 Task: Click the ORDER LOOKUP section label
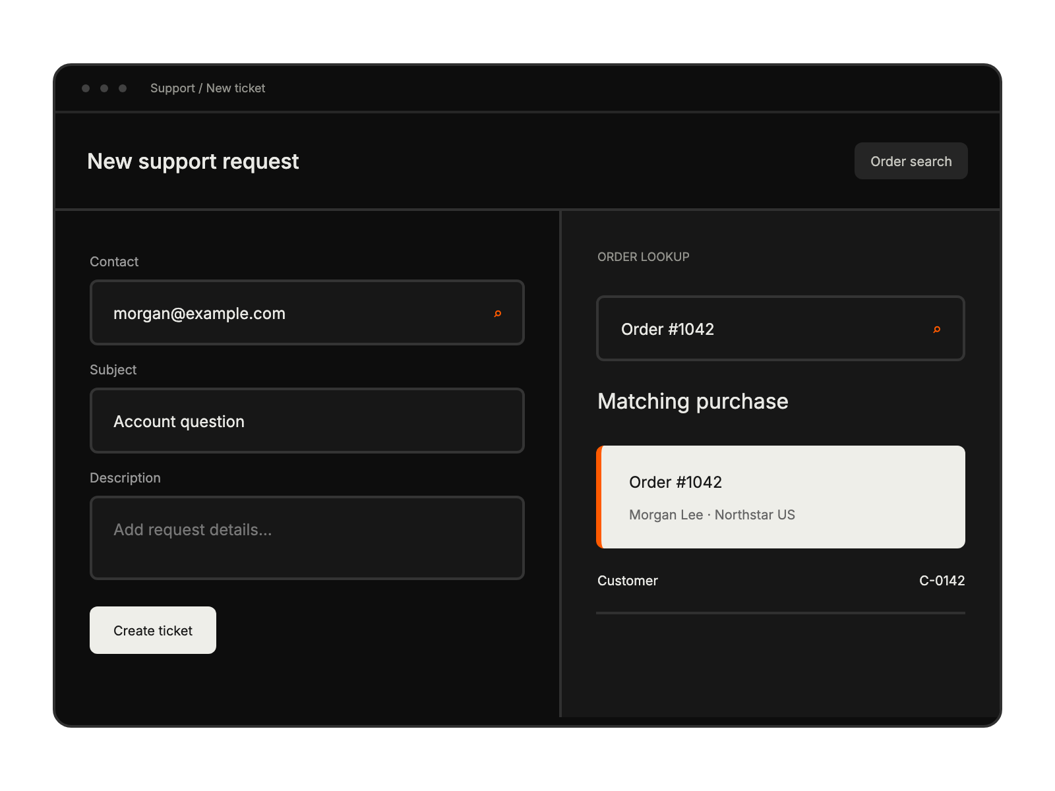tap(644, 257)
